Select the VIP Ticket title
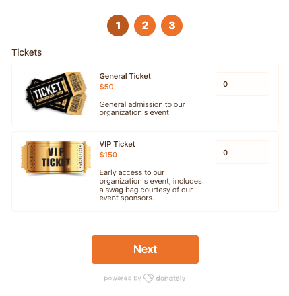Image resolution: width=289 pixels, height=296 pixels. 117,144
